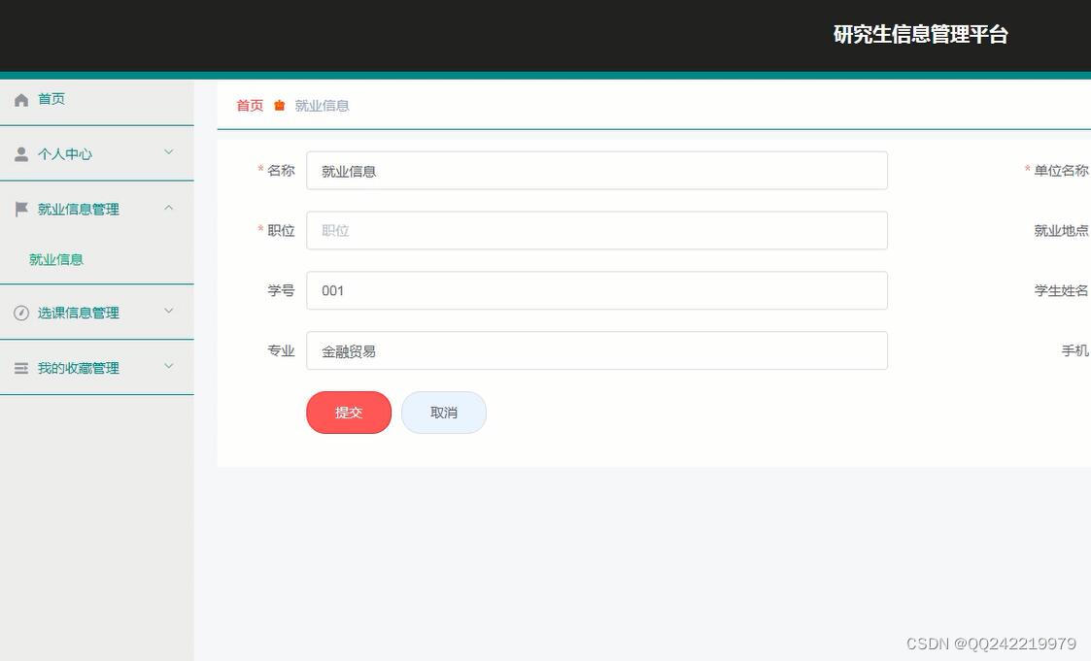The height and width of the screenshot is (661, 1091).
Task: Click the home icon beside 首页 in sidebar
Action: pyautogui.click(x=20, y=99)
